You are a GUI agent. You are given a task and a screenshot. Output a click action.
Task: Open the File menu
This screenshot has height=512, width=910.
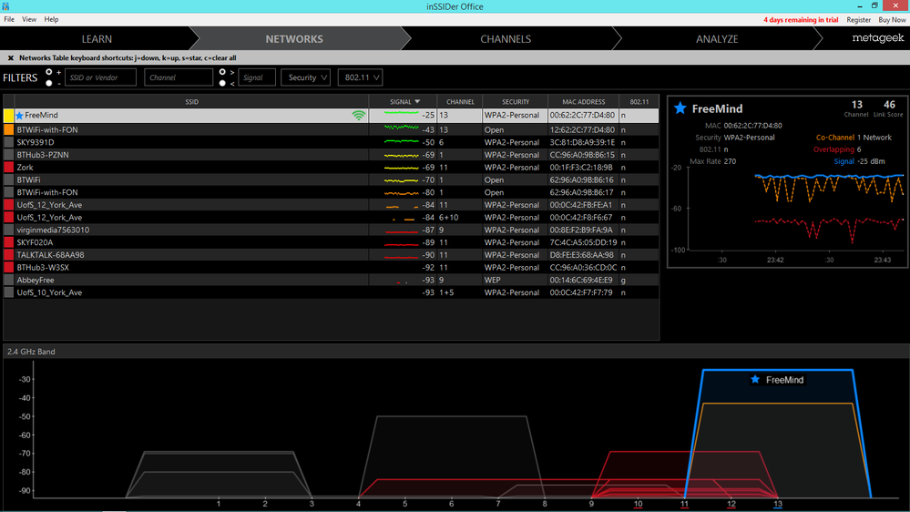pos(9,19)
